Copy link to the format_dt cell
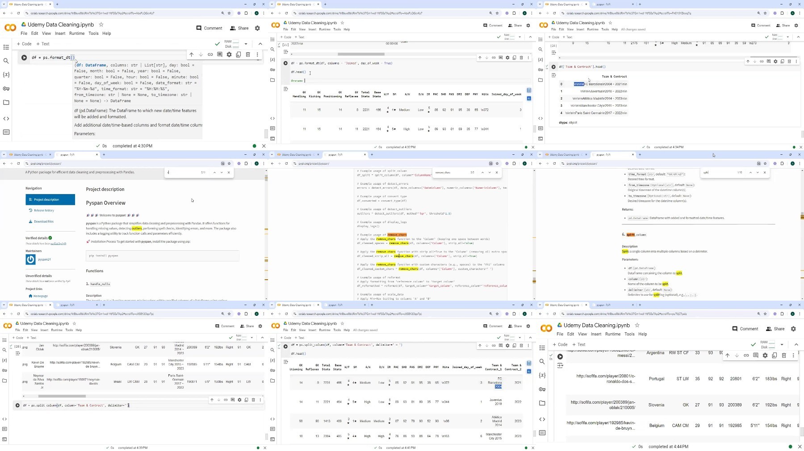Screen dimensions: 804x451 (210, 54)
